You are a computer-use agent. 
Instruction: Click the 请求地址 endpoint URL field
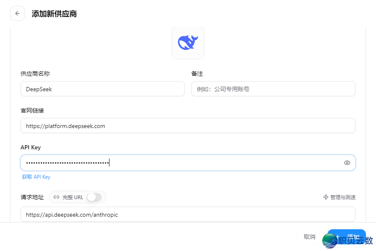click(188, 214)
